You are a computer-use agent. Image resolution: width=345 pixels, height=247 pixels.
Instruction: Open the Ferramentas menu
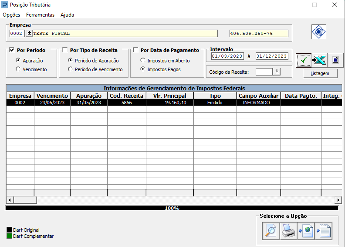click(40, 15)
